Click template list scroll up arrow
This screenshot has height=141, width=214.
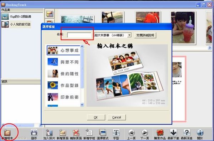pos(82,46)
